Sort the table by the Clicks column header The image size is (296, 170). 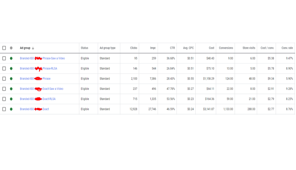tap(134, 48)
